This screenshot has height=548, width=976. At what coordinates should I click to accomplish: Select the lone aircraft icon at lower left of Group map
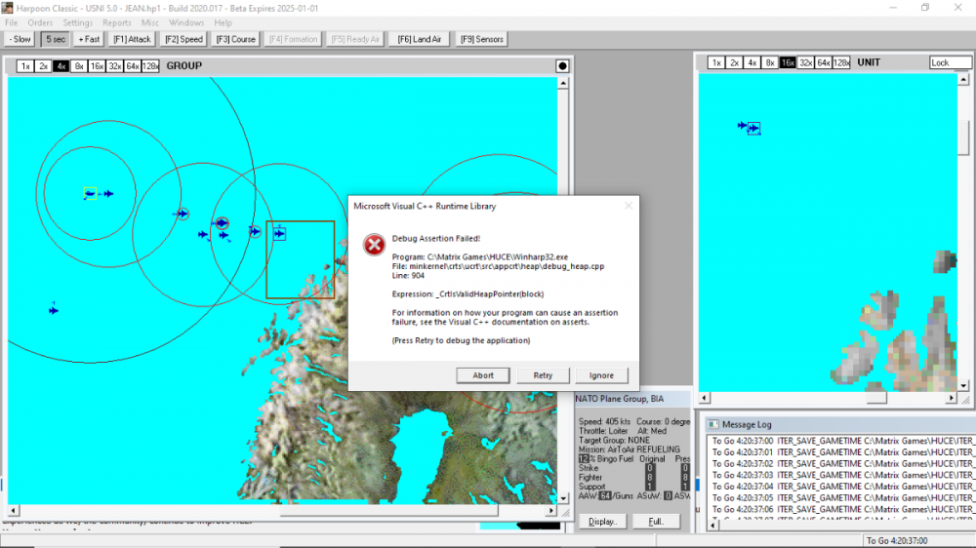click(x=54, y=310)
